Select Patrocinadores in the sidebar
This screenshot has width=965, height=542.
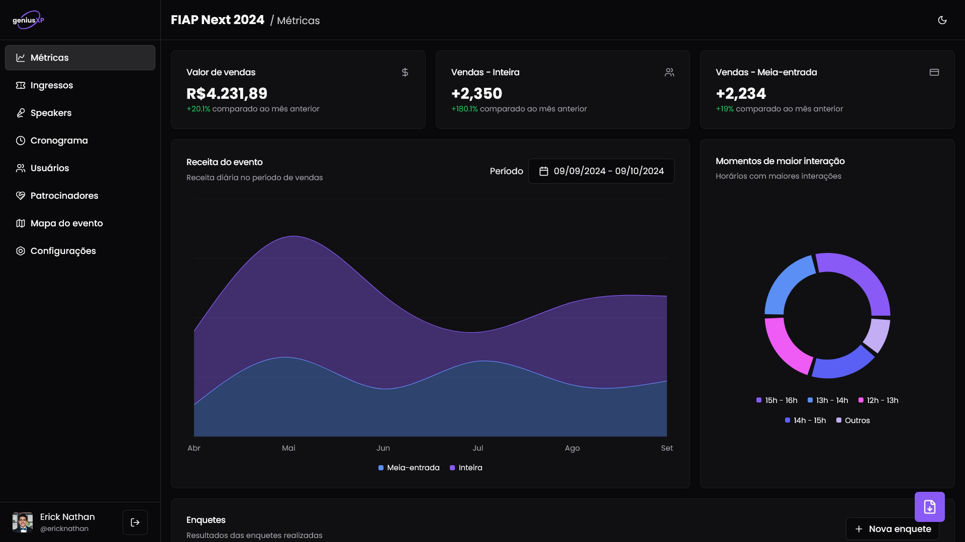[x=64, y=196]
